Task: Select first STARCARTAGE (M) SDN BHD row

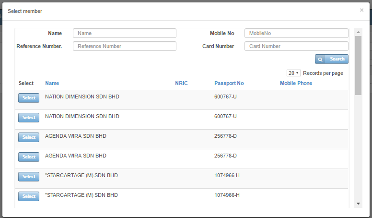Action: pos(29,177)
